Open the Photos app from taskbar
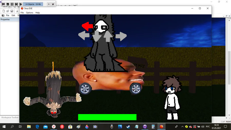Screen dimensions: 231x130 (120, 127)
